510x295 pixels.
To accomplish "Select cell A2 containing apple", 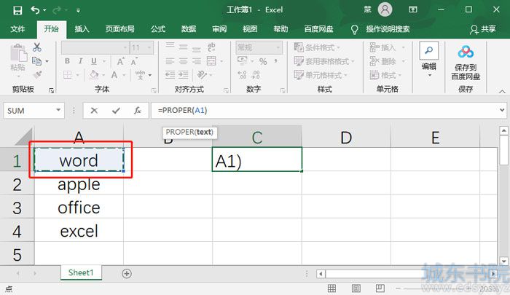I will pyautogui.click(x=79, y=184).
